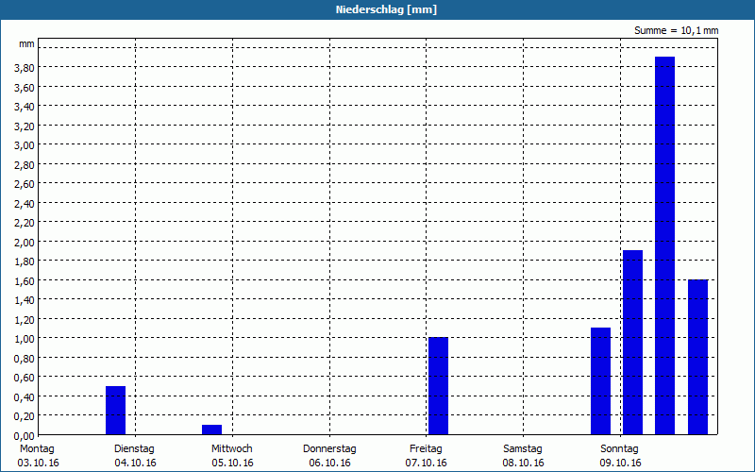Click the Sonntag 1,90 mm precipitation bar
Screen dimensions: 755x472
632,343
